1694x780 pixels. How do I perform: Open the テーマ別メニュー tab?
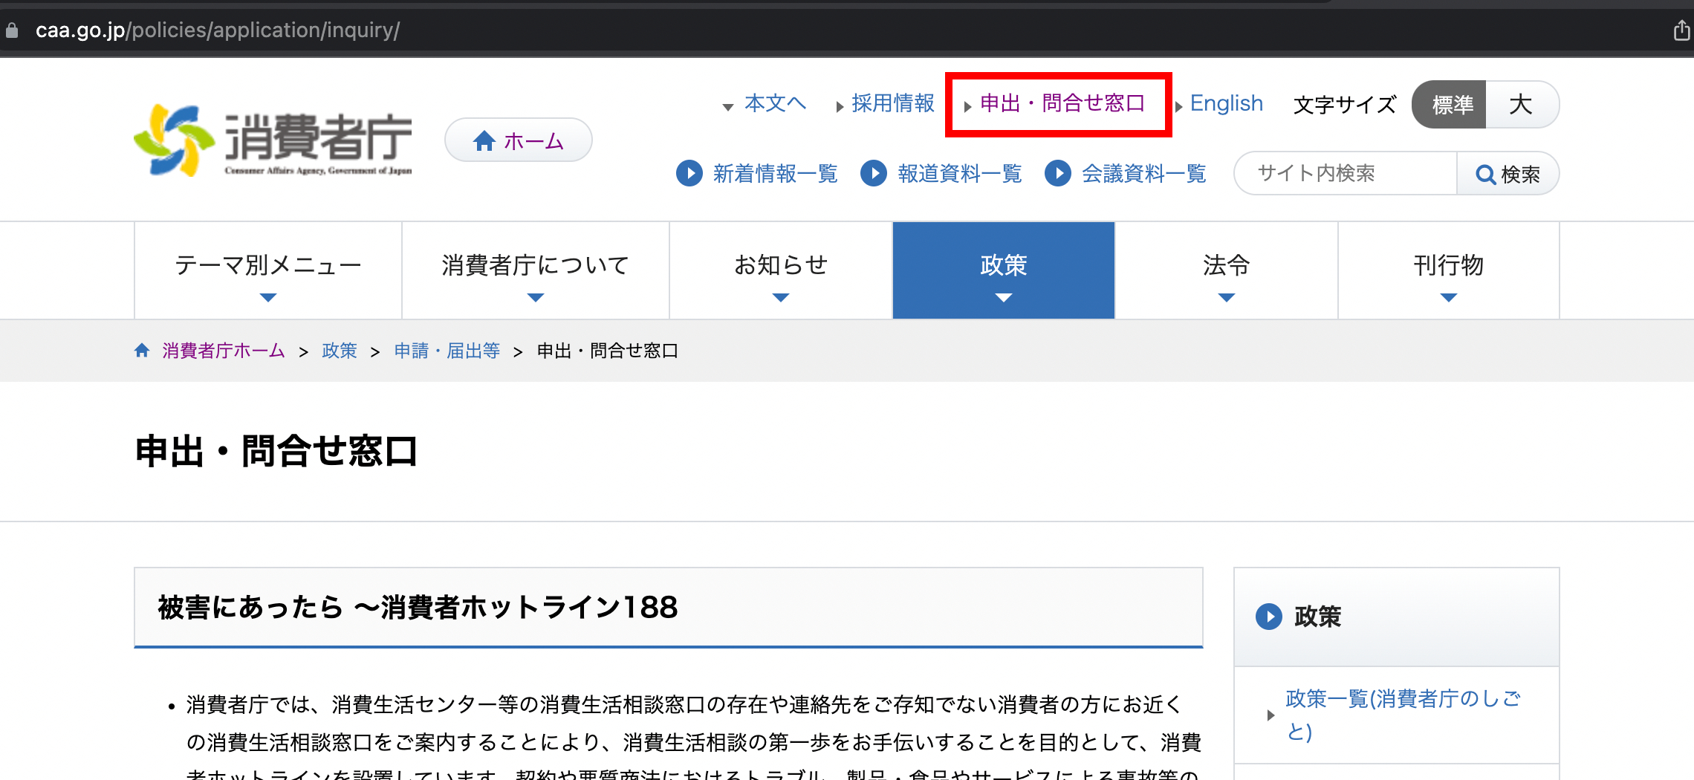pos(267,264)
